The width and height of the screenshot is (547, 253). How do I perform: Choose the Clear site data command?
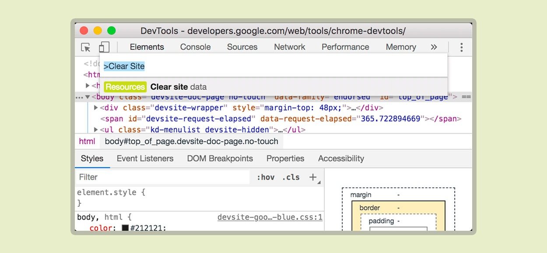pyautogui.click(x=273, y=87)
